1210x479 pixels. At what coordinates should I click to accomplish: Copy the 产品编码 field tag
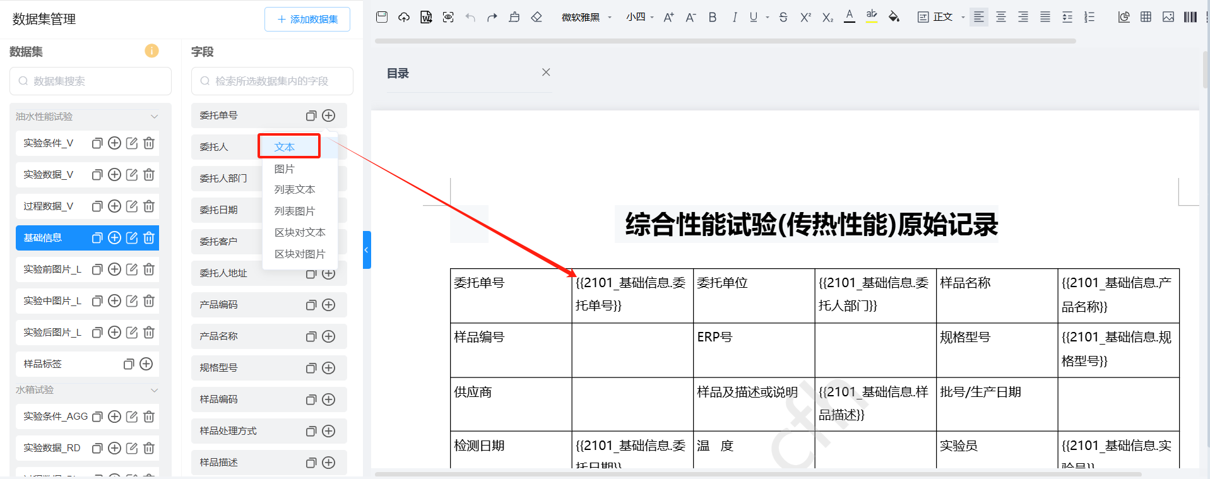311,305
